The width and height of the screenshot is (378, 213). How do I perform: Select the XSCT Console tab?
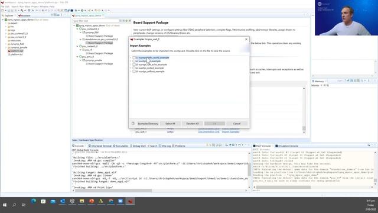coord(262,146)
